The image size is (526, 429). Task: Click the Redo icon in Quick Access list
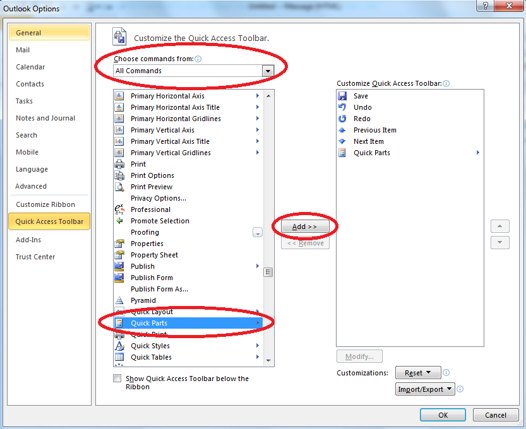[342, 119]
